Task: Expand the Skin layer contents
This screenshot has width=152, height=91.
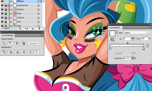Action: pyautogui.click(x=11, y=22)
